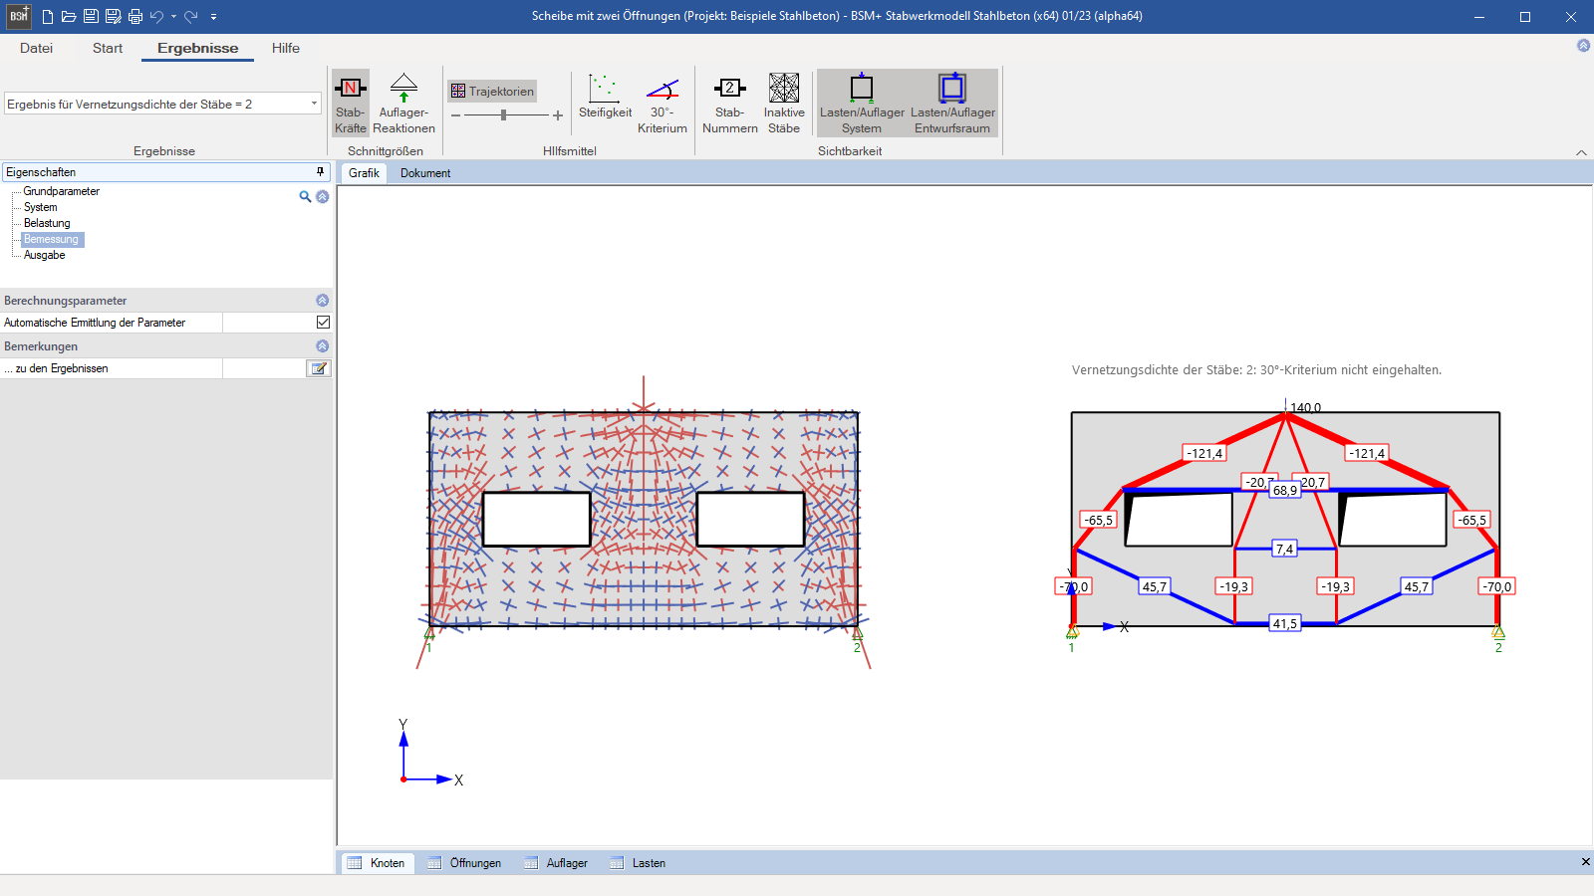This screenshot has width=1594, height=896.
Task: Toggle the Trajektorien button
Action: (492, 91)
